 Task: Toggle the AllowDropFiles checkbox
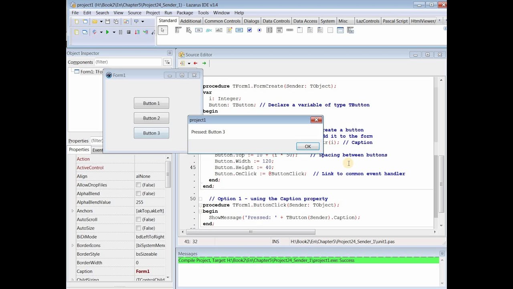(x=138, y=185)
